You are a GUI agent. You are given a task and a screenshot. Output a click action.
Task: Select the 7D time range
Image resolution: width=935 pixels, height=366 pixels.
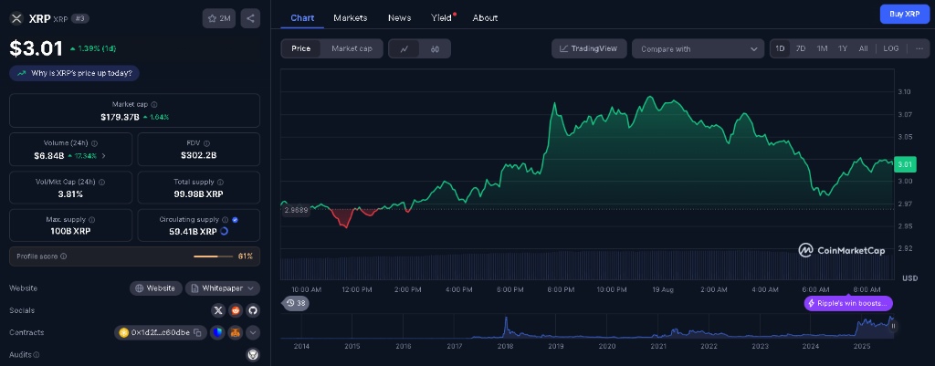coord(801,49)
